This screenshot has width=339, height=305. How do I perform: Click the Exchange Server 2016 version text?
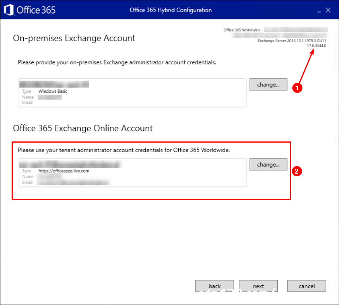pyautogui.click(x=292, y=41)
